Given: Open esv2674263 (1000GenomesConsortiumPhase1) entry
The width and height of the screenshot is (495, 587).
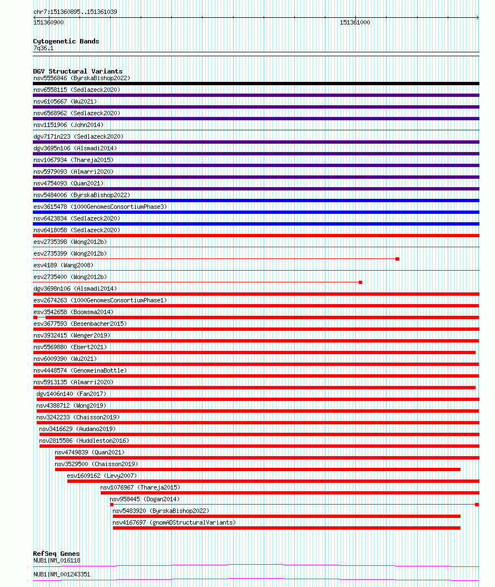Looking at the screenshot, I should 100,300.
